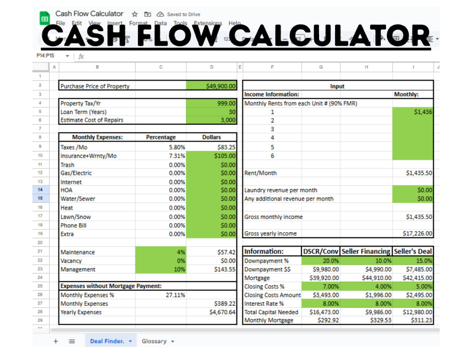Screen dimensions: 472x354
Task: Click the "Seller's Deal" column heading
Action: (x=413, y=252)
